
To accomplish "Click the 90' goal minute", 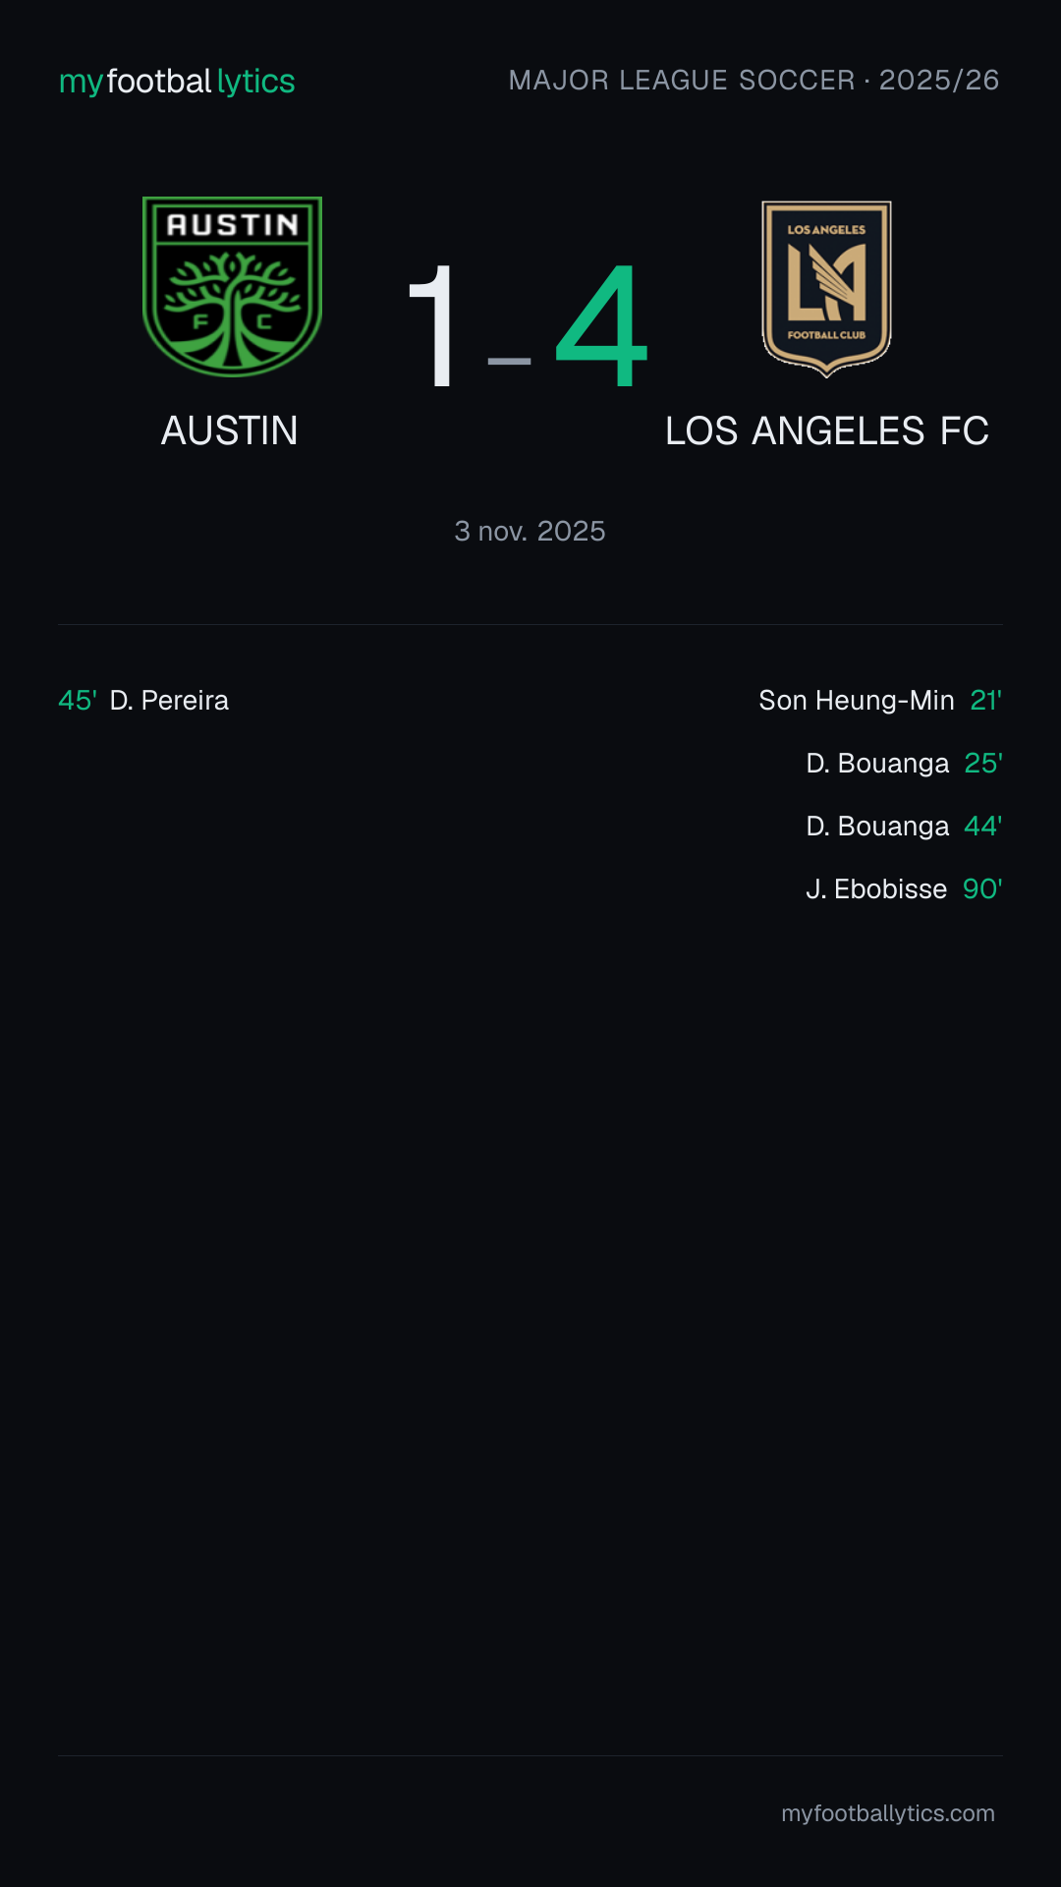I will [x=982, y=888].
